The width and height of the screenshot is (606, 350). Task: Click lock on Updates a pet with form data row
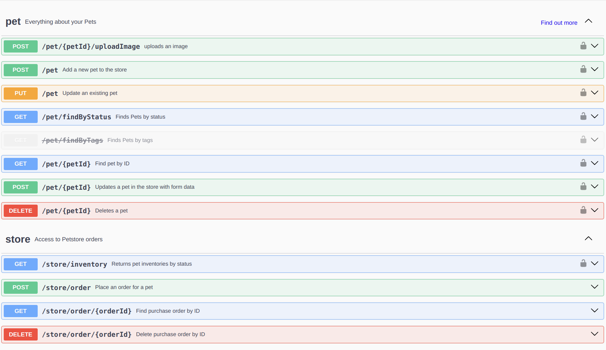pyautogui.click(x=583, y=186)
